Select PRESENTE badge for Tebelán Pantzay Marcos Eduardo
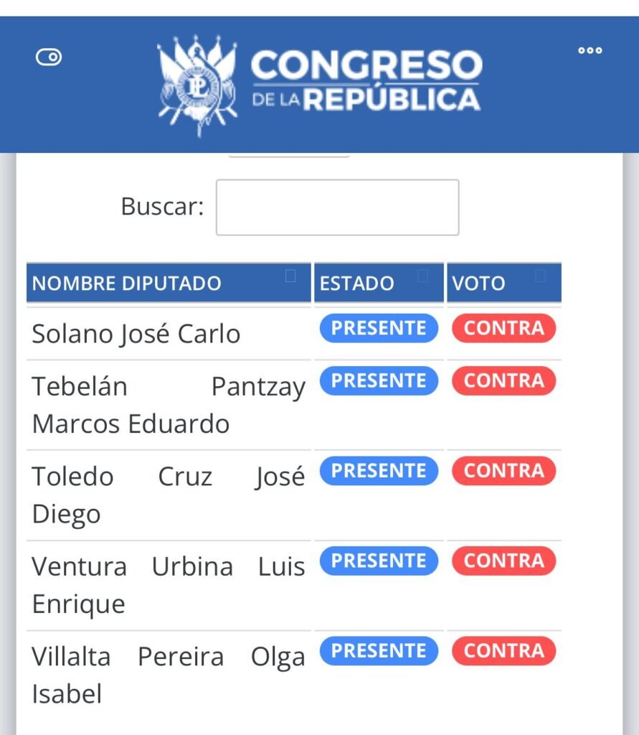639x735 pixels. (378, 380)
